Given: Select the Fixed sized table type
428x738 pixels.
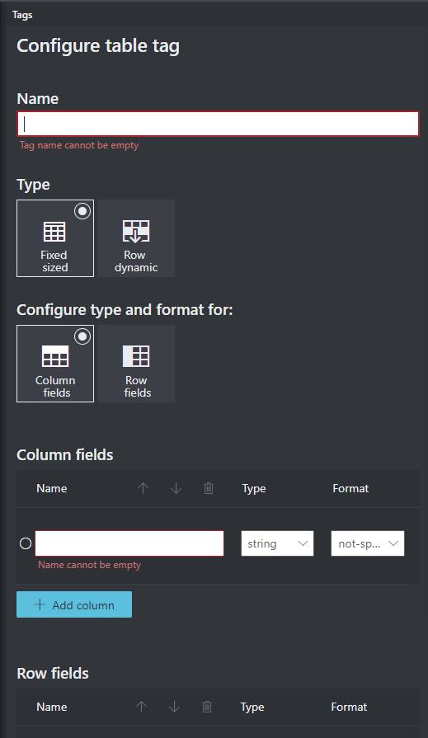Looking at the screenshot, I should pos(55,238).
